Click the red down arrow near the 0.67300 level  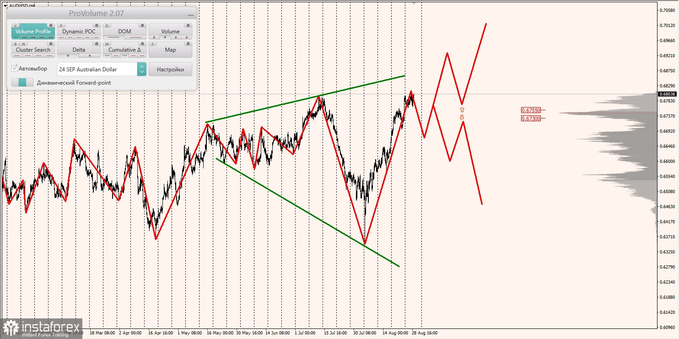click(463, 117)
